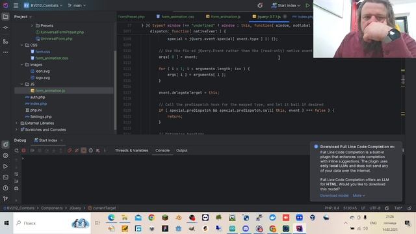This screenshot has width=416, height=234.
Task: Open Start index run configuration dropdown
Action: pos(286,5)
